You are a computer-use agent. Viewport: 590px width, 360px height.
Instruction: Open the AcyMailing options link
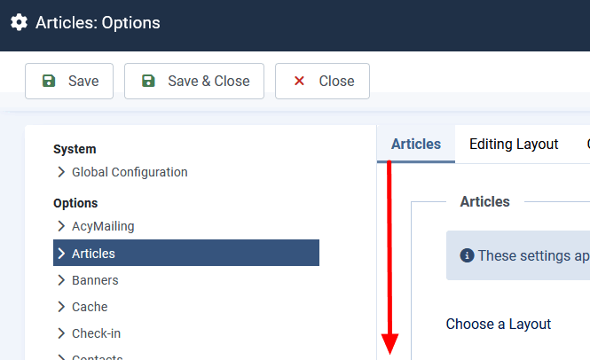pos(103,226)
